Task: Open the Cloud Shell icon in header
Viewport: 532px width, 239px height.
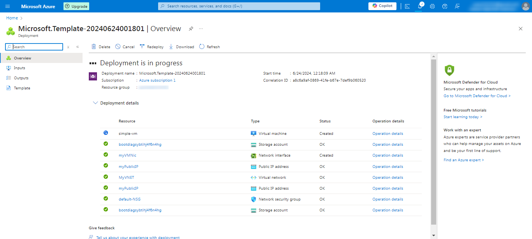Action: point(407,6)
